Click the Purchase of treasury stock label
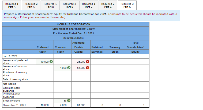Screen dimensions: 203x110 pyautogui.click(x=15, y=74)
